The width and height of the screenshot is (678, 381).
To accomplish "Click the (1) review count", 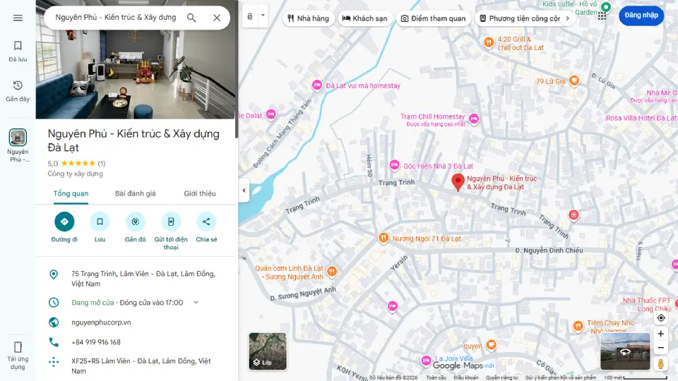I will [101, 163].
